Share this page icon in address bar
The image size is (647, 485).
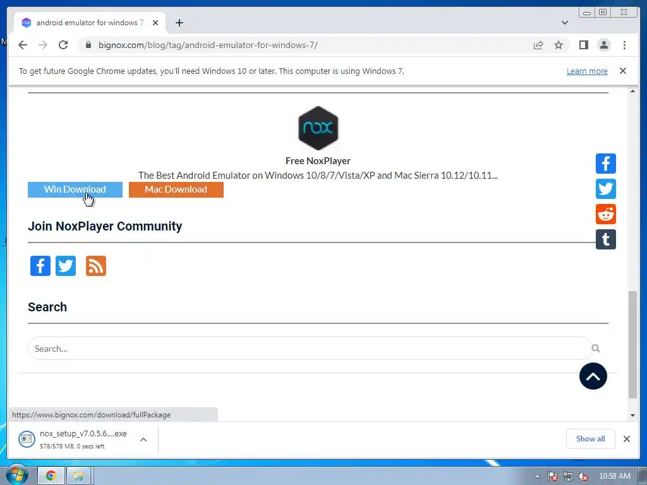tap(538, 45)
